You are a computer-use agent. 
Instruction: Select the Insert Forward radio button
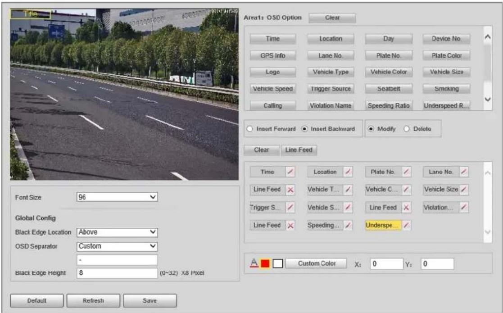pos(249,129)
